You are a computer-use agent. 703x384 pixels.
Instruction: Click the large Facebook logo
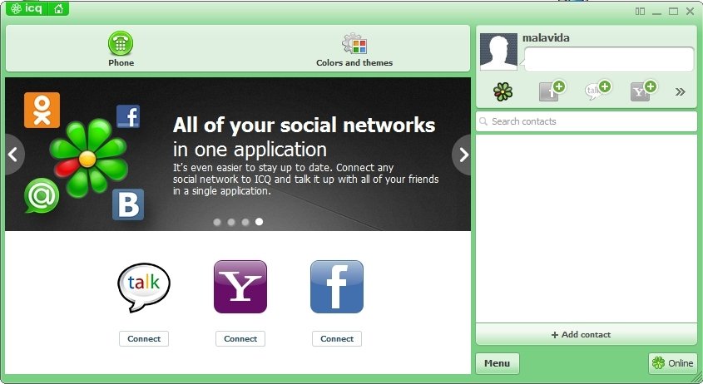pyautogui.click(x=337, y=287)
